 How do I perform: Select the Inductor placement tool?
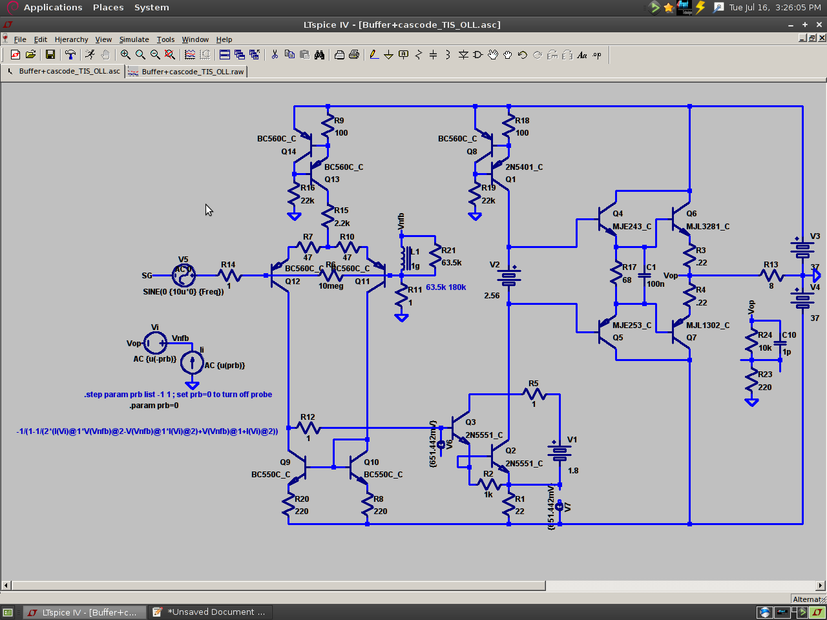click(448, 55)
